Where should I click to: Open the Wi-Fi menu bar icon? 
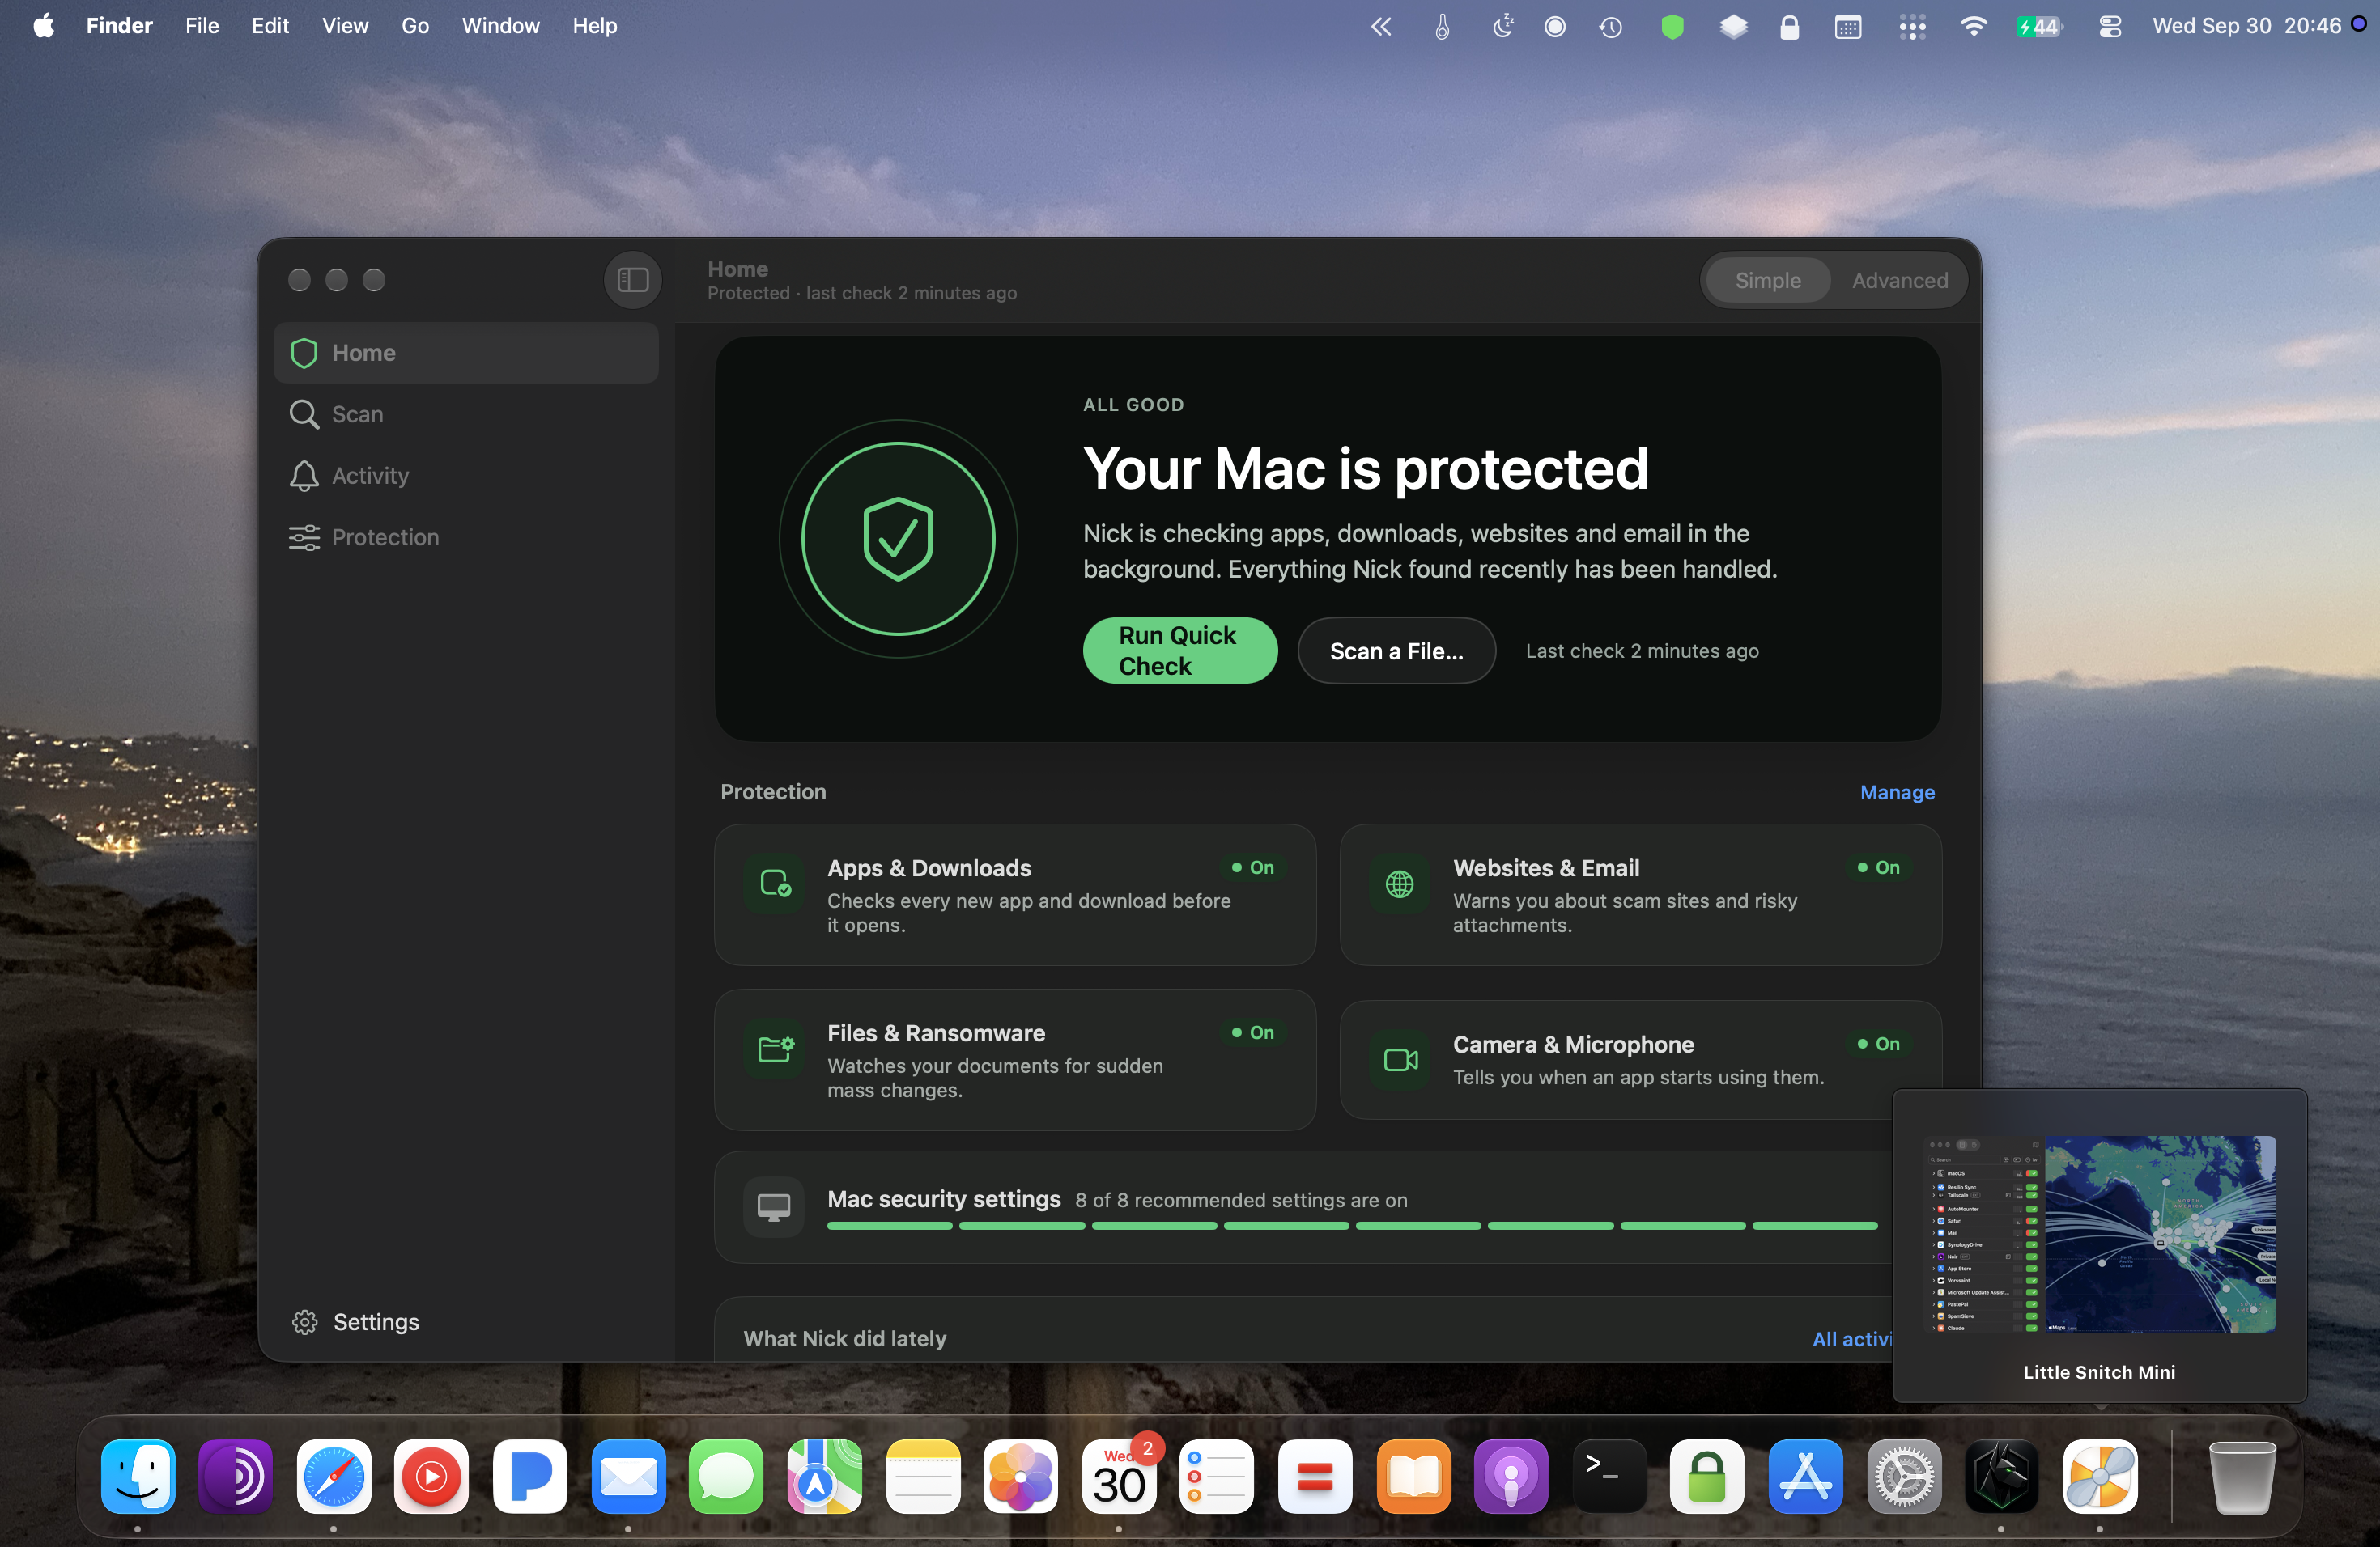pos(1973,27)
